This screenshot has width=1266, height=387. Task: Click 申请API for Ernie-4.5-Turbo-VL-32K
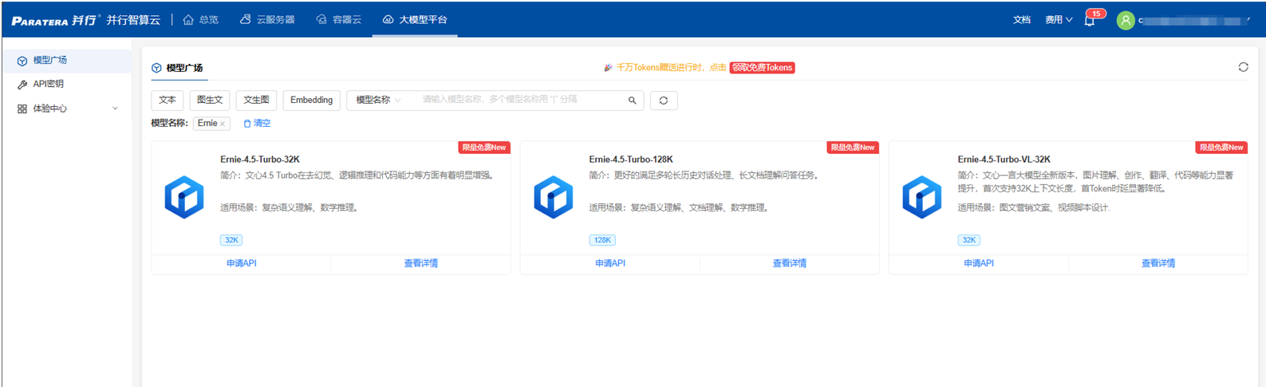click(978, 263)
